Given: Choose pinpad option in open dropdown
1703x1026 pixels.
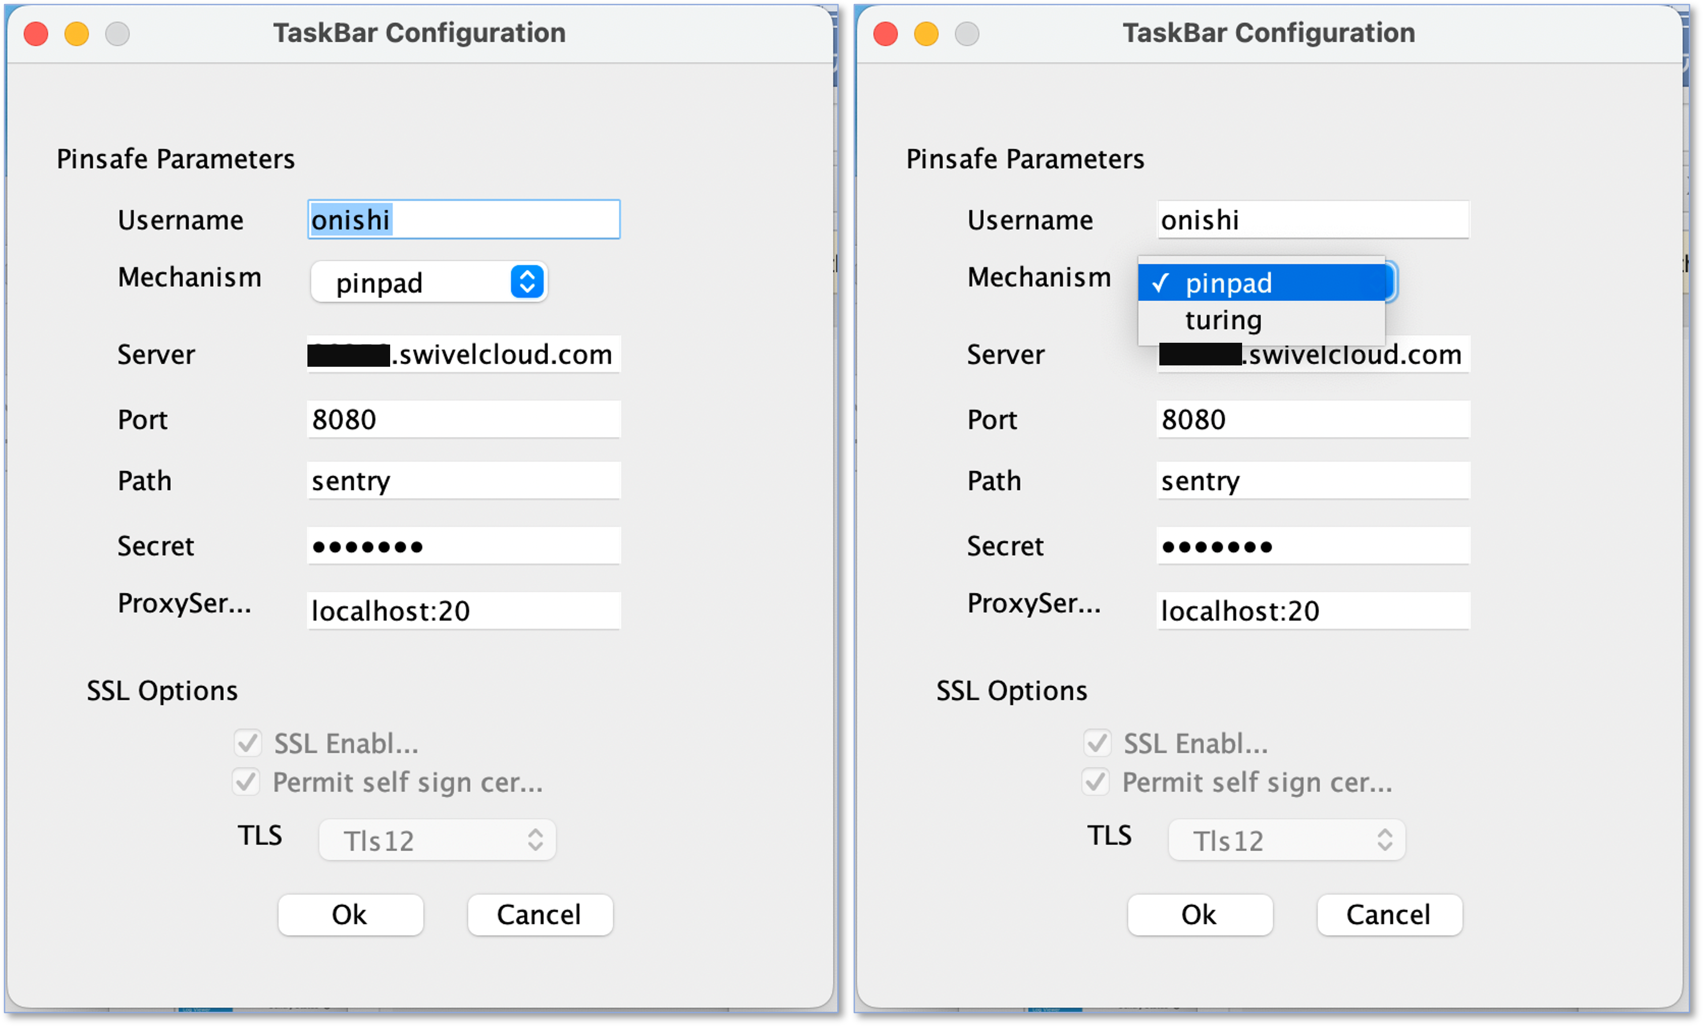Looking at the screenshot, I should click(1261, 282).
